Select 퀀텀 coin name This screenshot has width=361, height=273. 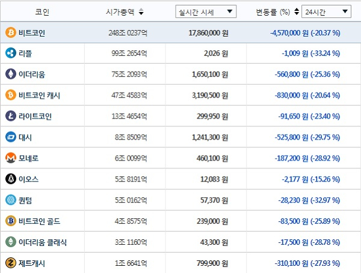[25, 200]
